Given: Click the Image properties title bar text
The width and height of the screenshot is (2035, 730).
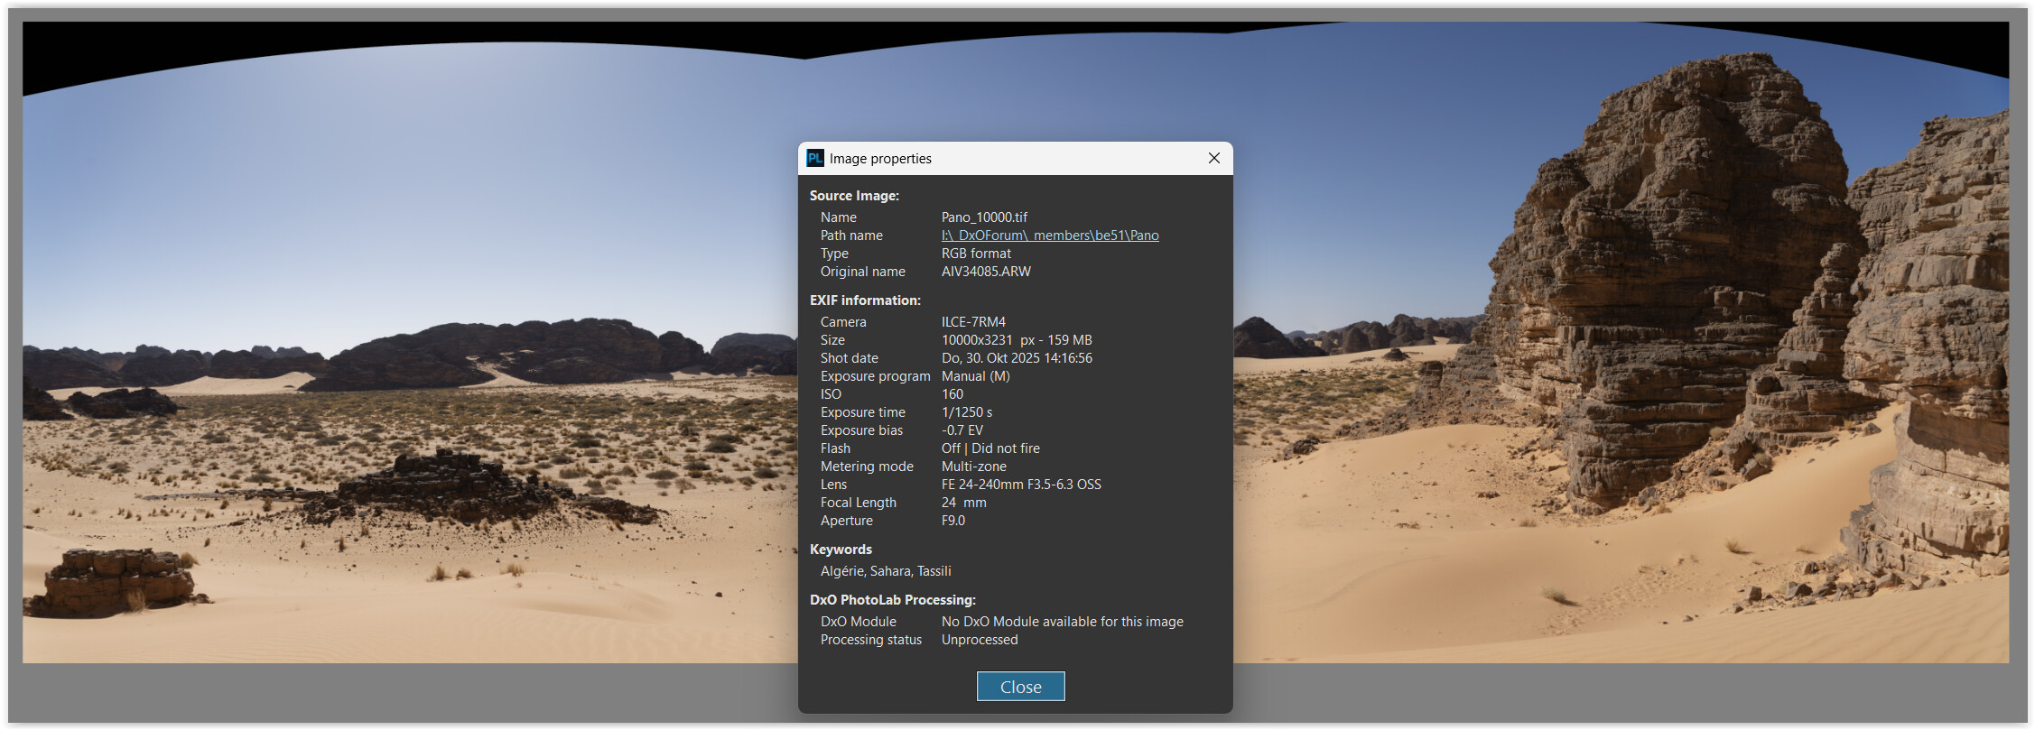Looking at the screenshot, I should click(x=880, y=159).
